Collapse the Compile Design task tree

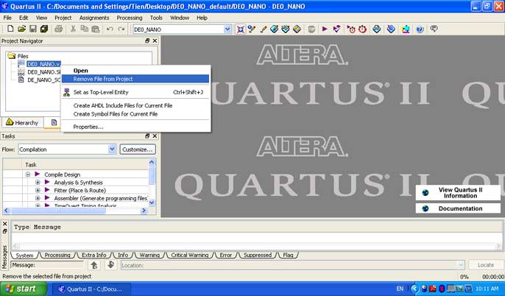point(27,175)
